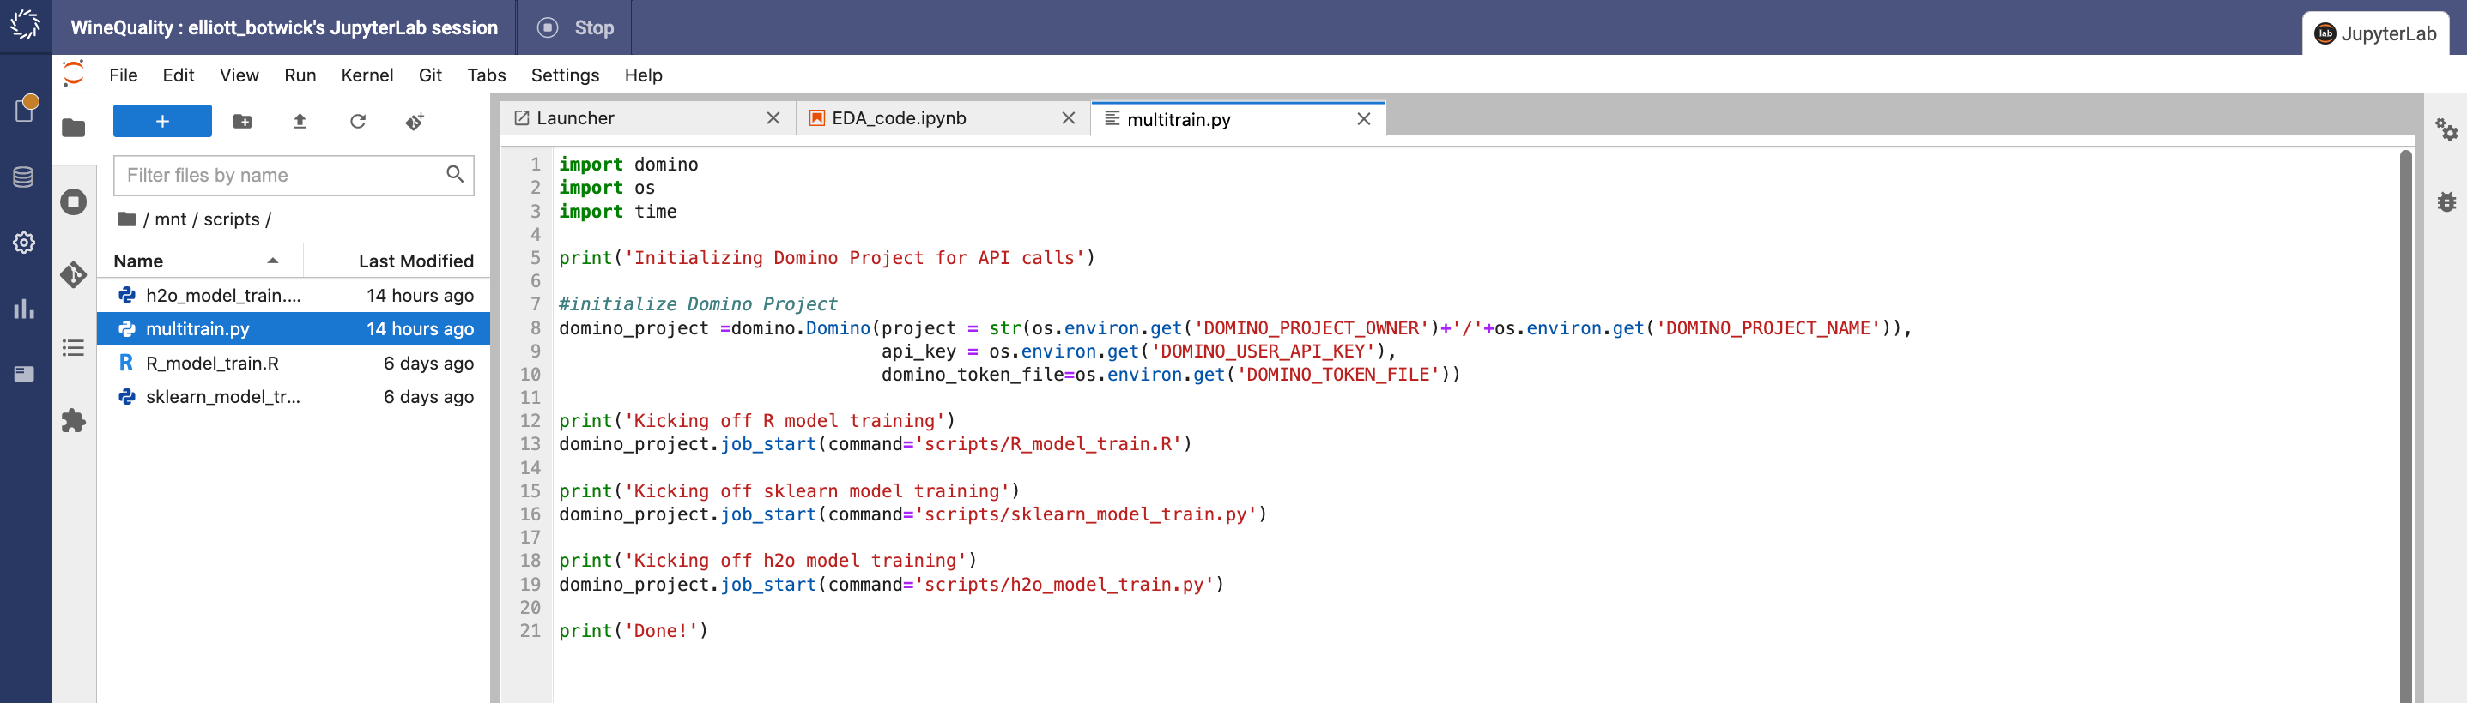Viewport: 2467px width, 703px height.
Task: Close the EDA_code.ipynb tab
Action: [1069, 117]
